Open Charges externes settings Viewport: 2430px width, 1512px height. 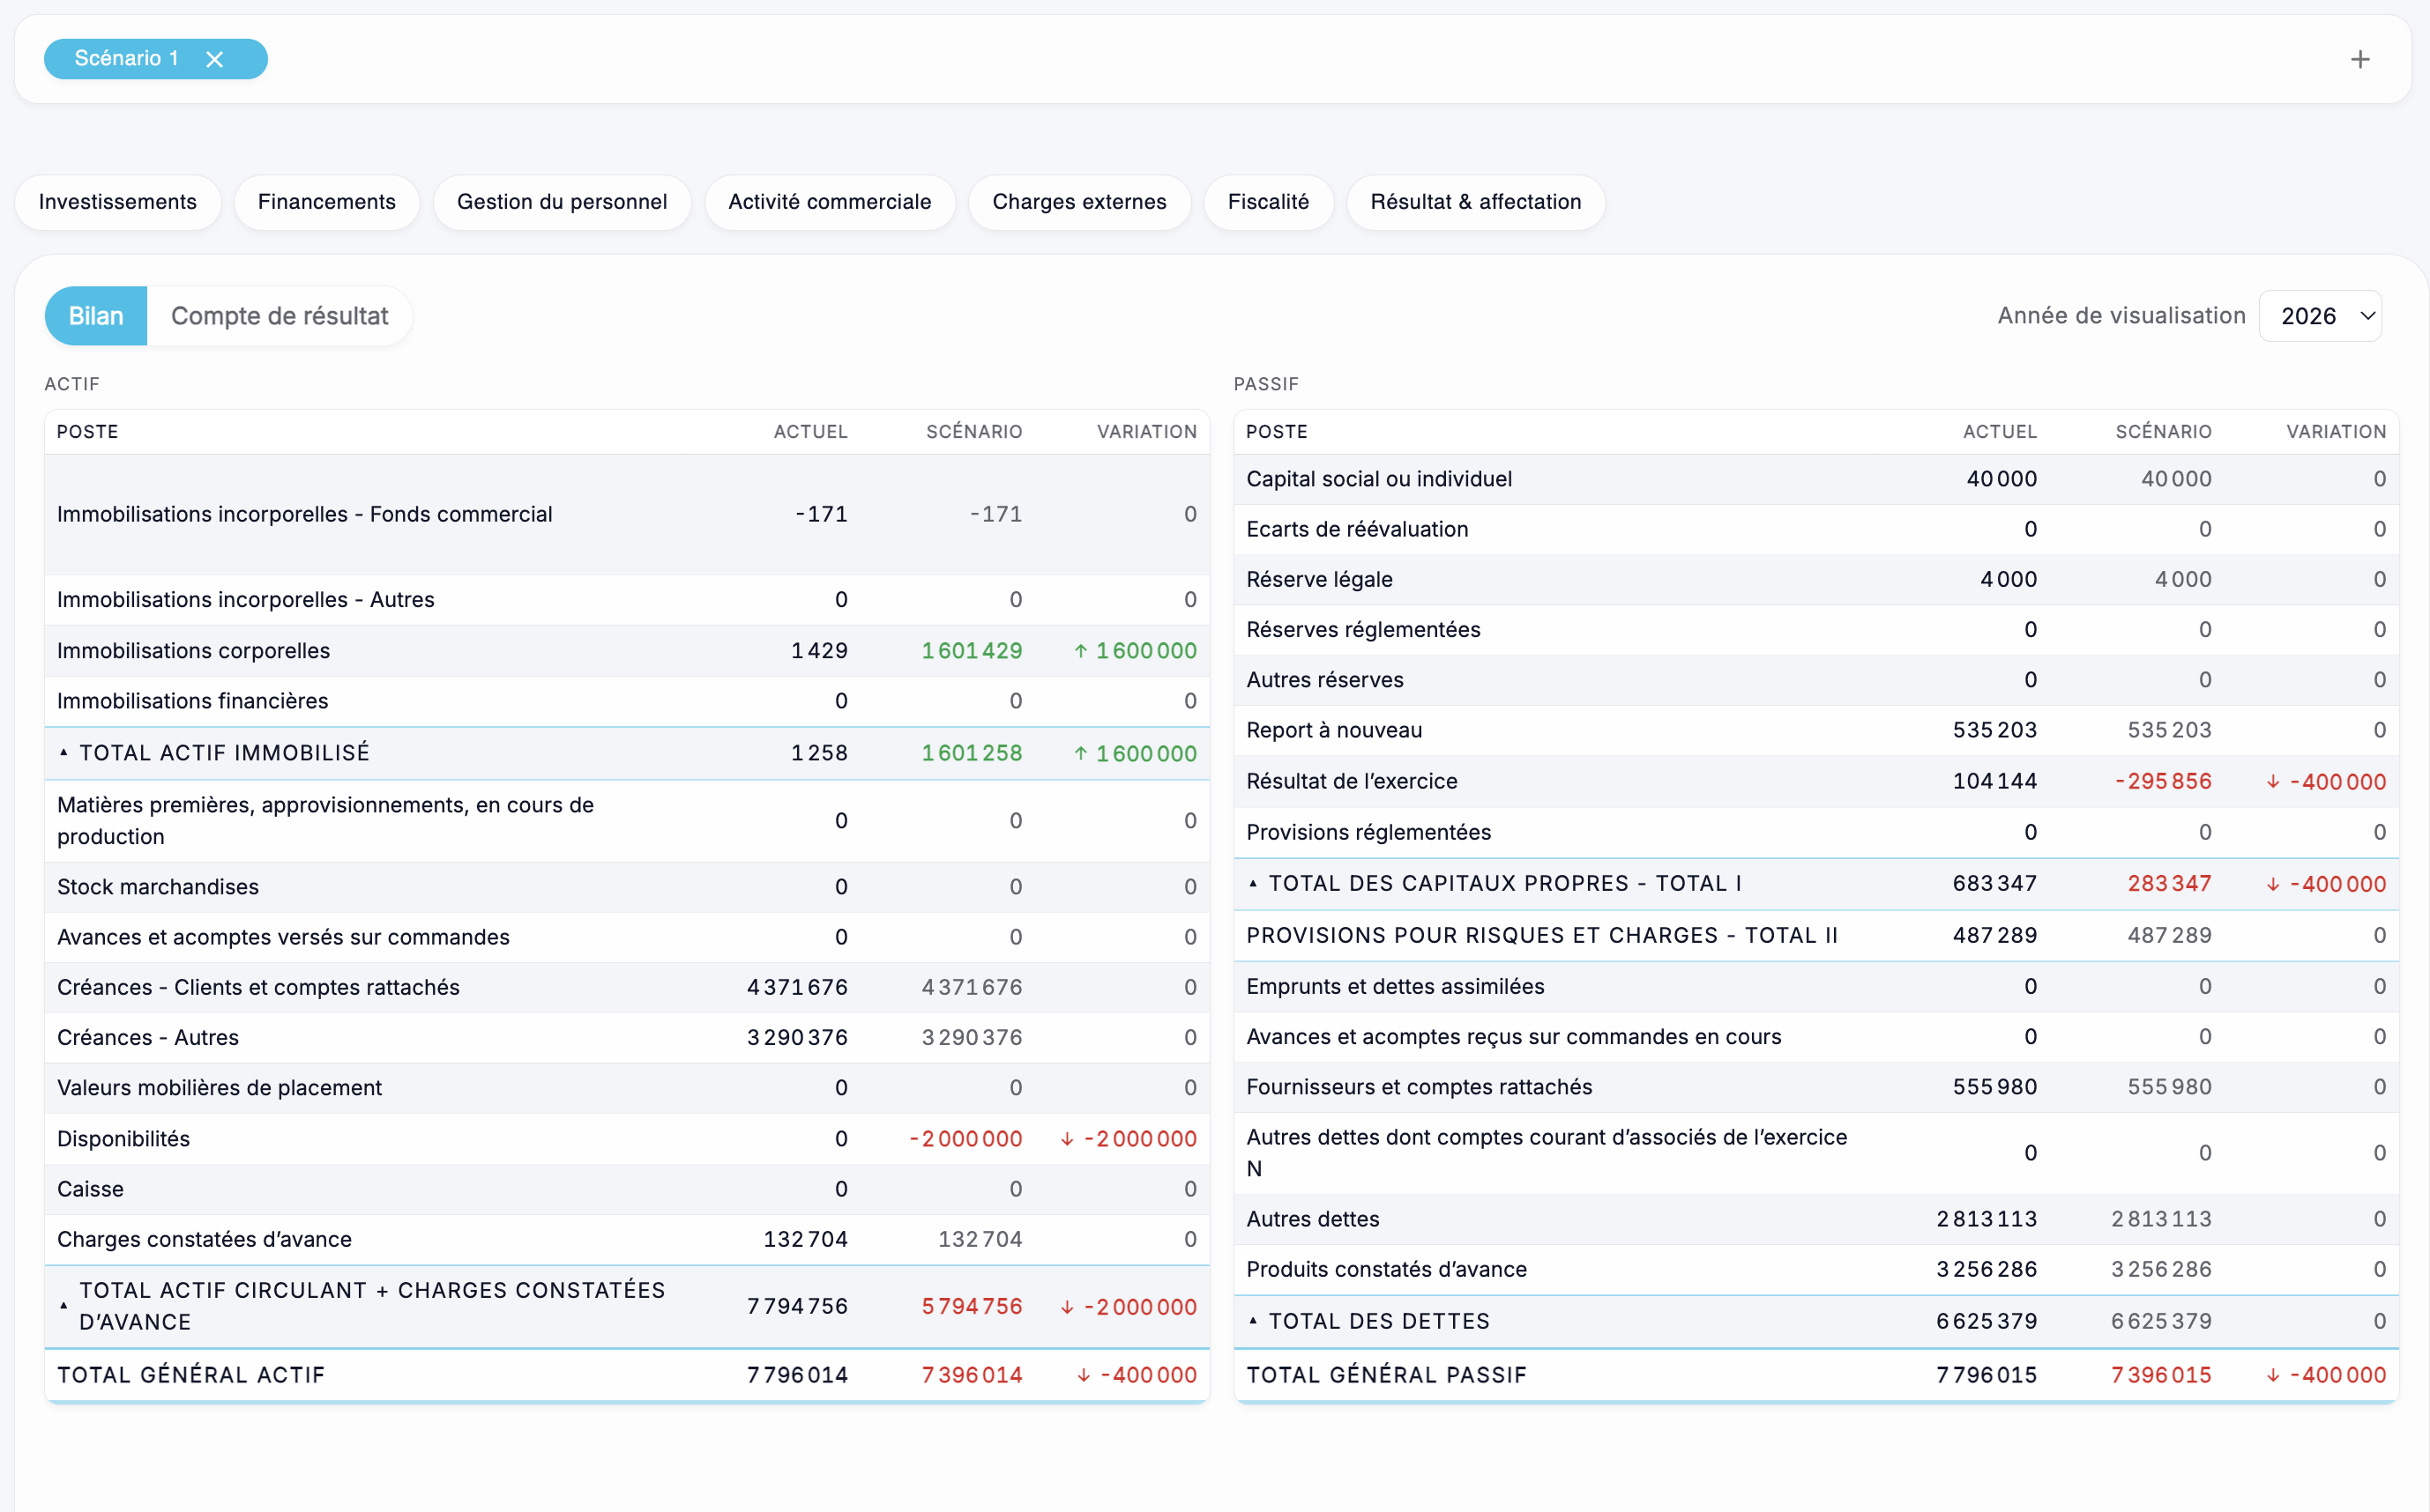(x=1078, y=202)
